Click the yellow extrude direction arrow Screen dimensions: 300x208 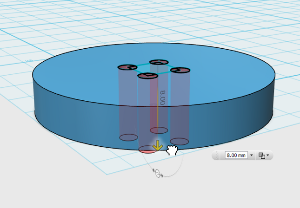pyautogui.click(x=158, y=145)
